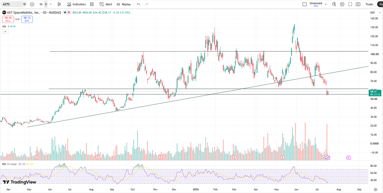Click the AST SpaceMobile logo icon
383x193 pixels.
click(4, 12)
